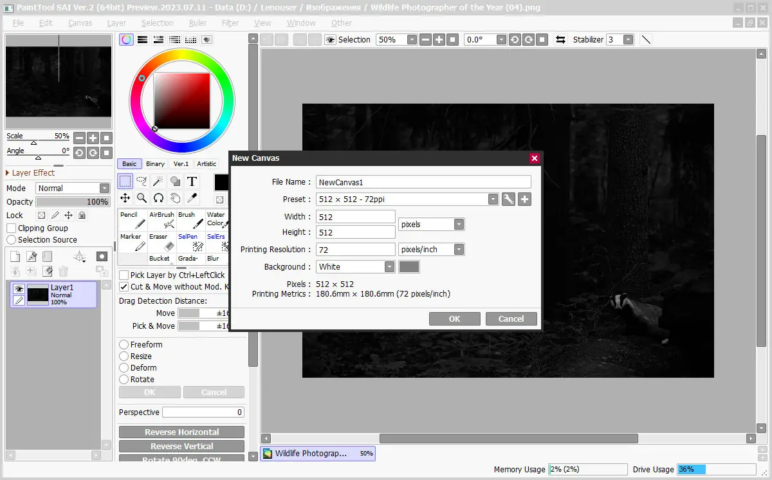
Task: Switch to the Artistic brush tab
Action: [207, 163]
